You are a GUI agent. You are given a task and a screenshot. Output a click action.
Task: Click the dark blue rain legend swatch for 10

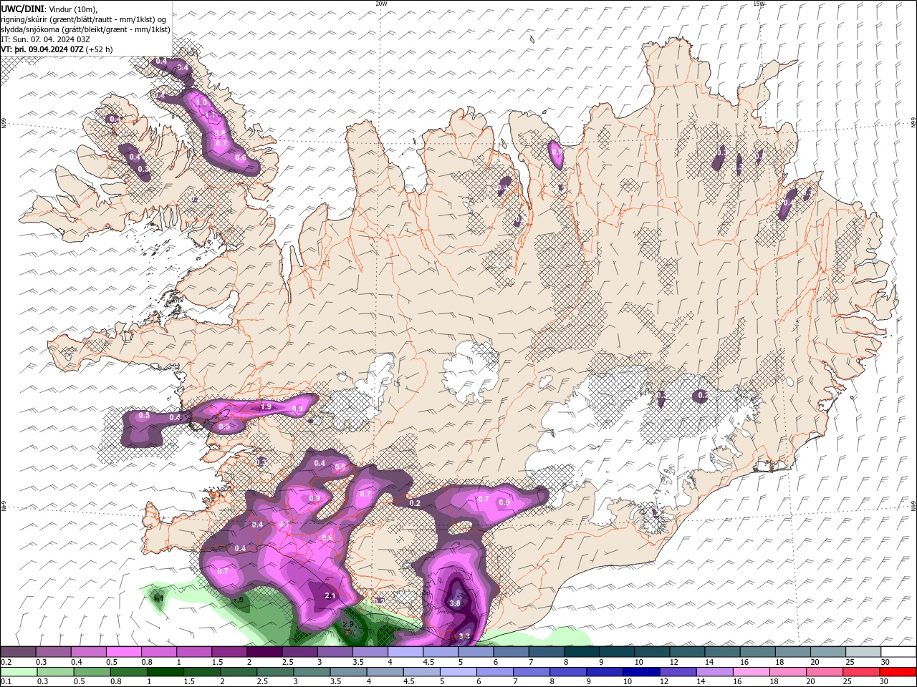(x=640, y=672)
